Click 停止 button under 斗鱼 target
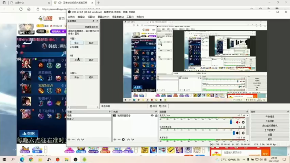 [x=76, y=43]
